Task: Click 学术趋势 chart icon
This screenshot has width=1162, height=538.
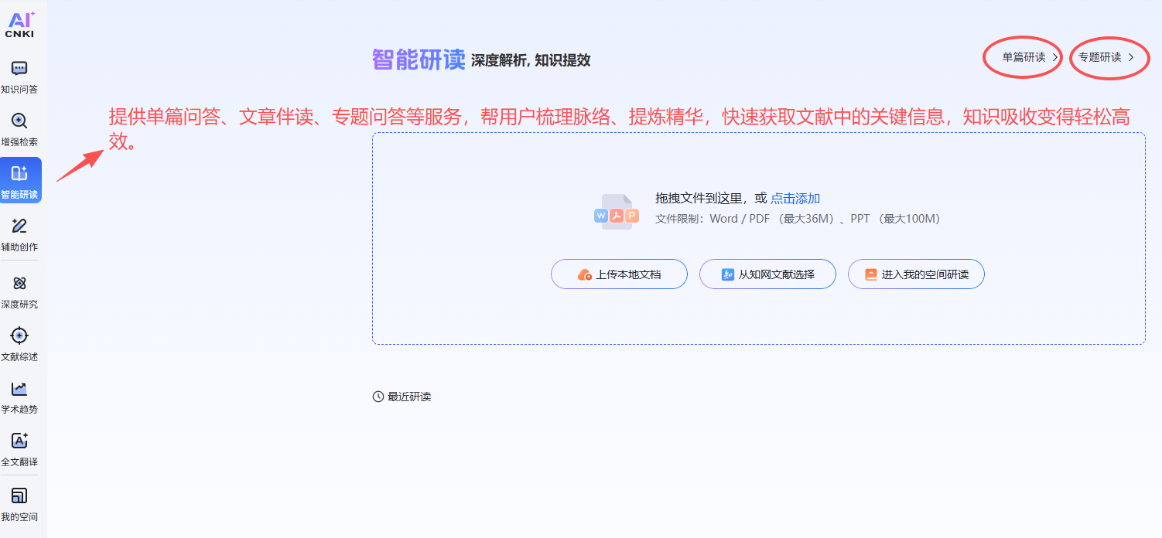Action: click(x=19, y=389)
